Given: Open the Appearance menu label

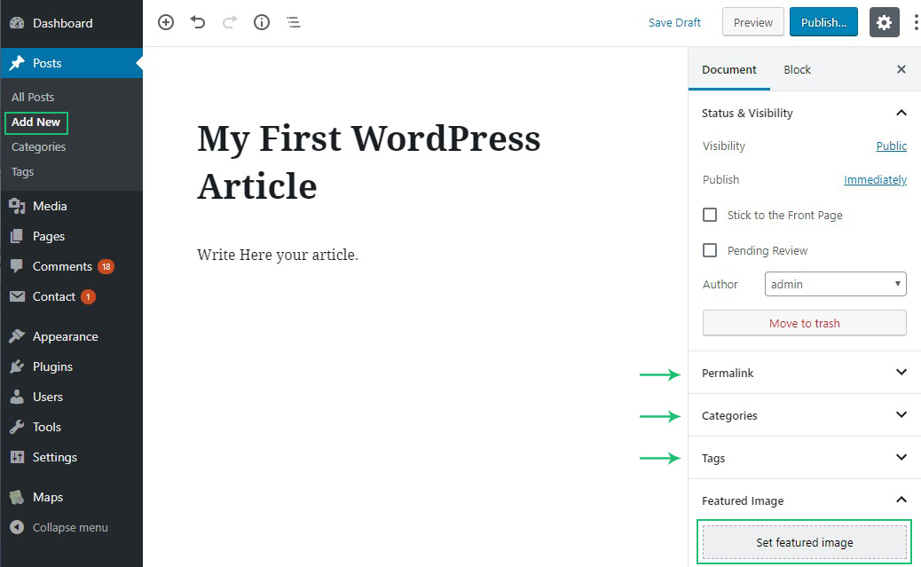Looking at the screenshot, I should point(65,336).
